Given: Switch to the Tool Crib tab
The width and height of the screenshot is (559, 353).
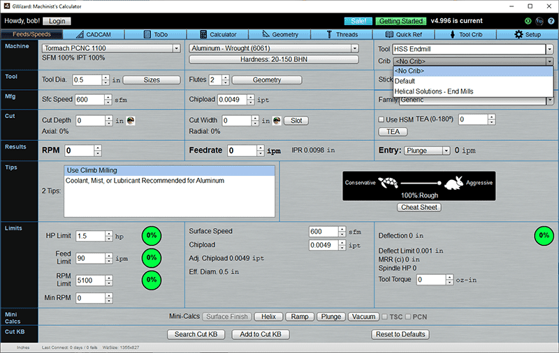Looking at the screenshot, I should click(465, 34).
